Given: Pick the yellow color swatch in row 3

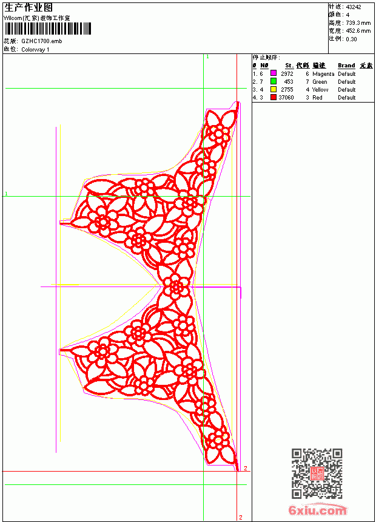Looking at the screenshot, I should click(x=273, y=89).
